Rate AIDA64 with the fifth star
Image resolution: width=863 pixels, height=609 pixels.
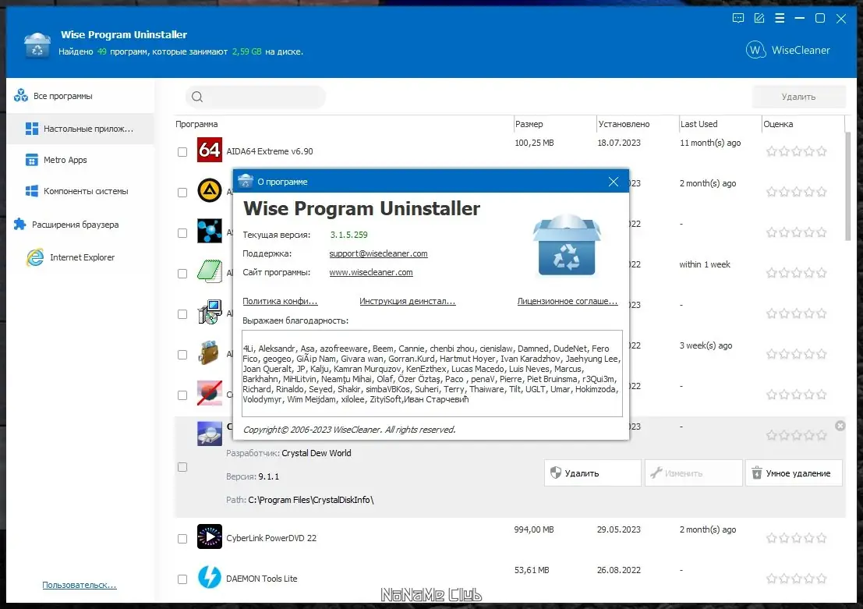(x=822, y=150)
